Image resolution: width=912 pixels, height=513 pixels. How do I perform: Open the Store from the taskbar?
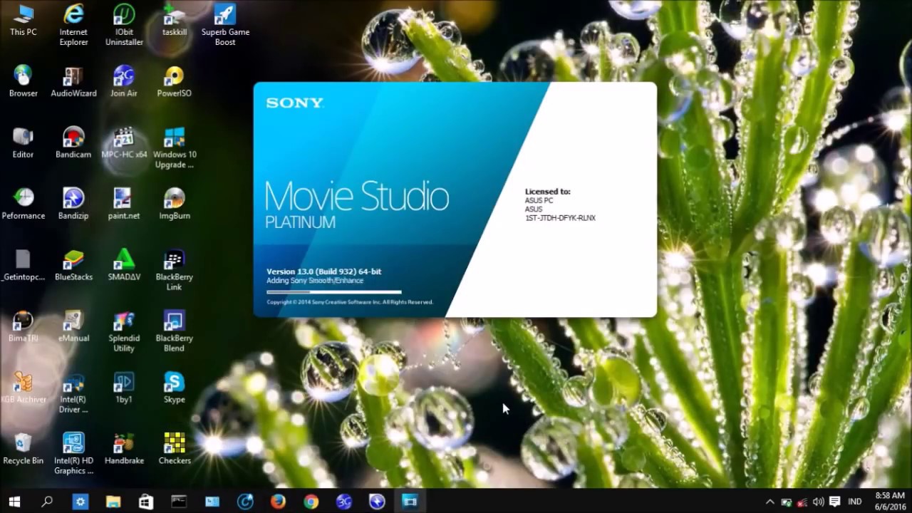point(146,502)
